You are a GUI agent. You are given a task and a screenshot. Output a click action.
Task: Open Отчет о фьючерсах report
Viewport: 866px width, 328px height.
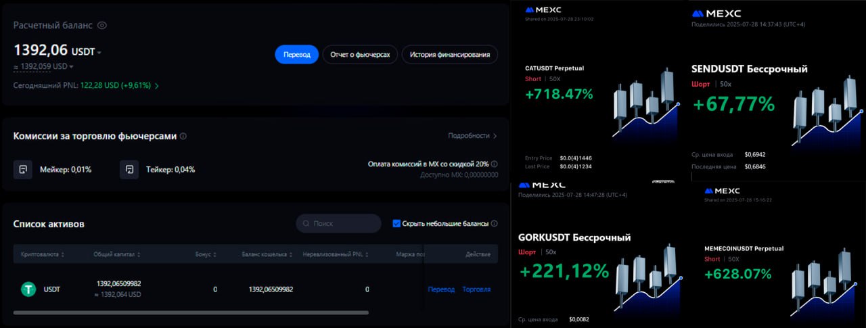coord(360,54)
